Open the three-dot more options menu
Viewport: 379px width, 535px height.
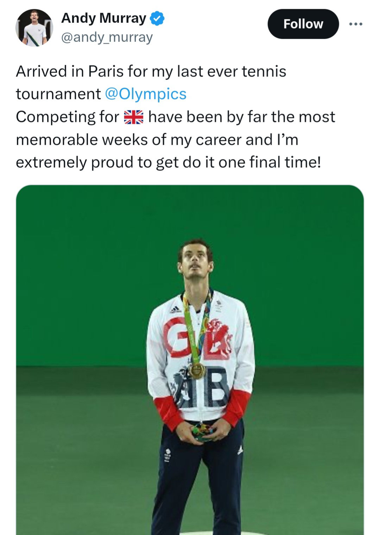click(355, 24)
